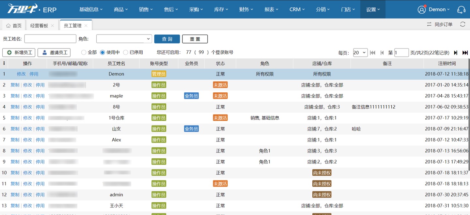The image size is (470, 215).
Task: Jump to the last page using the skip icon
Action: click(x=466, y=52)
